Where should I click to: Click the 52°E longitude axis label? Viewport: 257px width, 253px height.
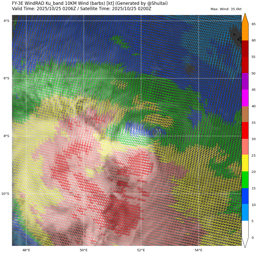(141, 250)
